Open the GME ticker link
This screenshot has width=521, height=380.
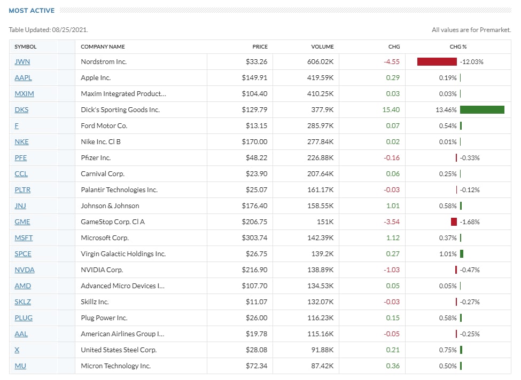(22, 221)
